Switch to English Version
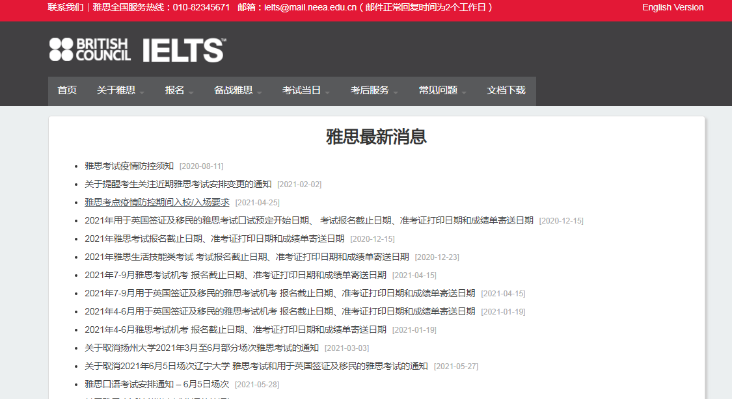732x399 pixels. [x=672, y=7]
